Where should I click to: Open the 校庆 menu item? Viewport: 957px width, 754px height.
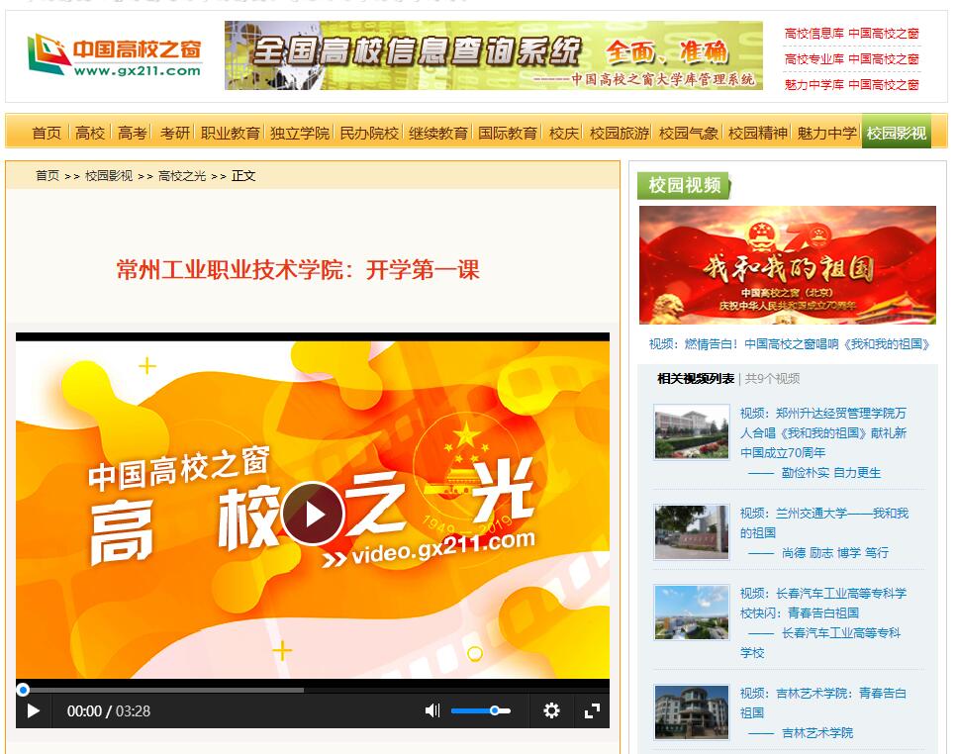click(x=563, y=133)
